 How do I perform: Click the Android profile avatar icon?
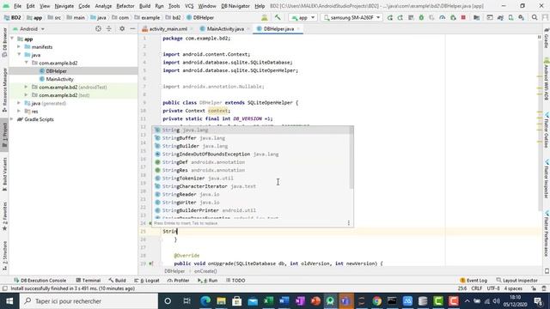[x=265, y=17]
